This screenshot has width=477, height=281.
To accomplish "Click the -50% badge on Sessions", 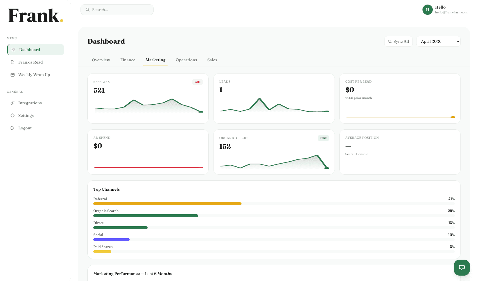I will 198,82.
